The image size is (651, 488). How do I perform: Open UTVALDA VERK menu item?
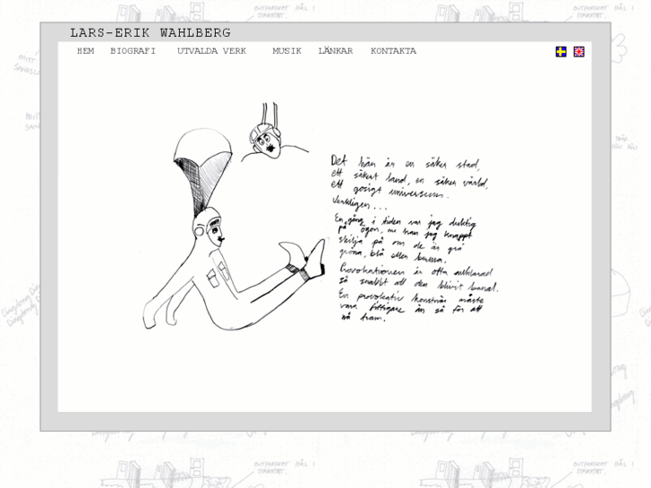(211, 51)
